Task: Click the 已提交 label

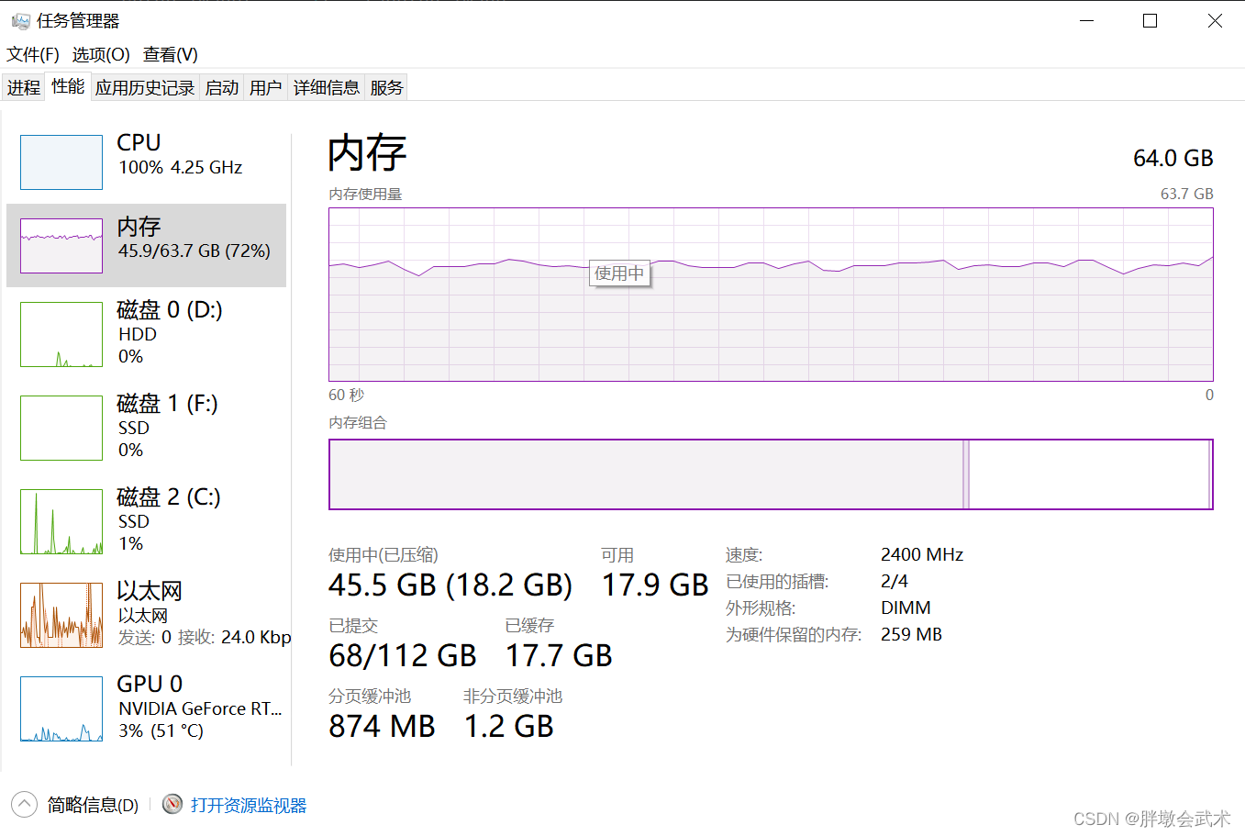Action: point(353,625)
